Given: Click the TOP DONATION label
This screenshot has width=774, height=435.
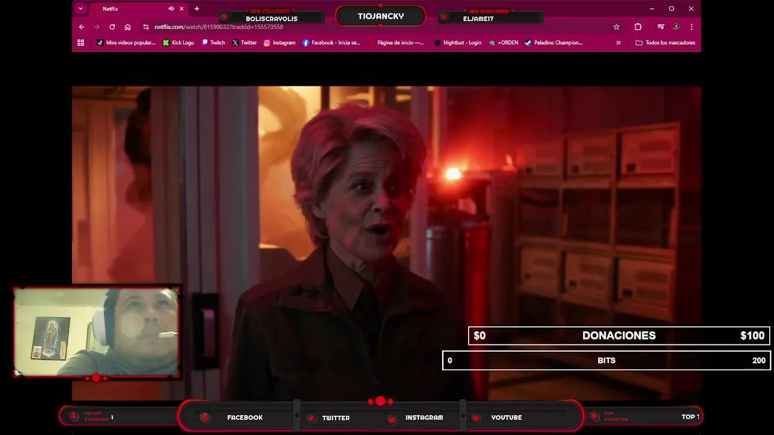Looking at the screenshot, I should [x=616, y=417].
